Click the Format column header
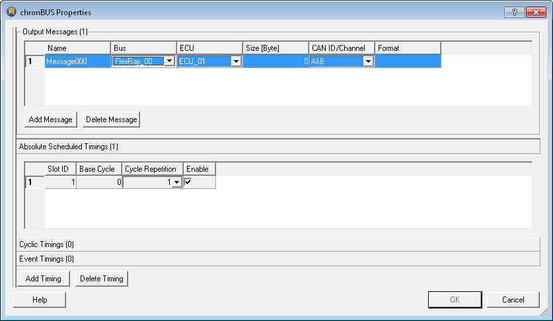 tap(408, 48)
